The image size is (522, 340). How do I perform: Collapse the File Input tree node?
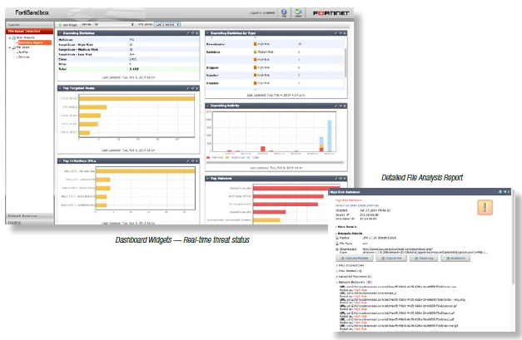[x=10, y=47]
